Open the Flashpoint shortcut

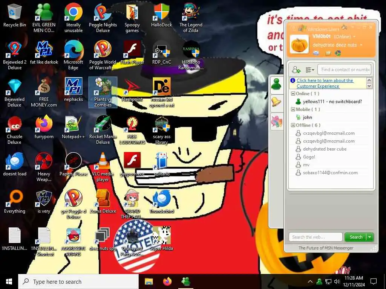click(132, 90)
